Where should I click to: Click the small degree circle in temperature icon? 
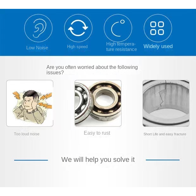tap(123, 22)
